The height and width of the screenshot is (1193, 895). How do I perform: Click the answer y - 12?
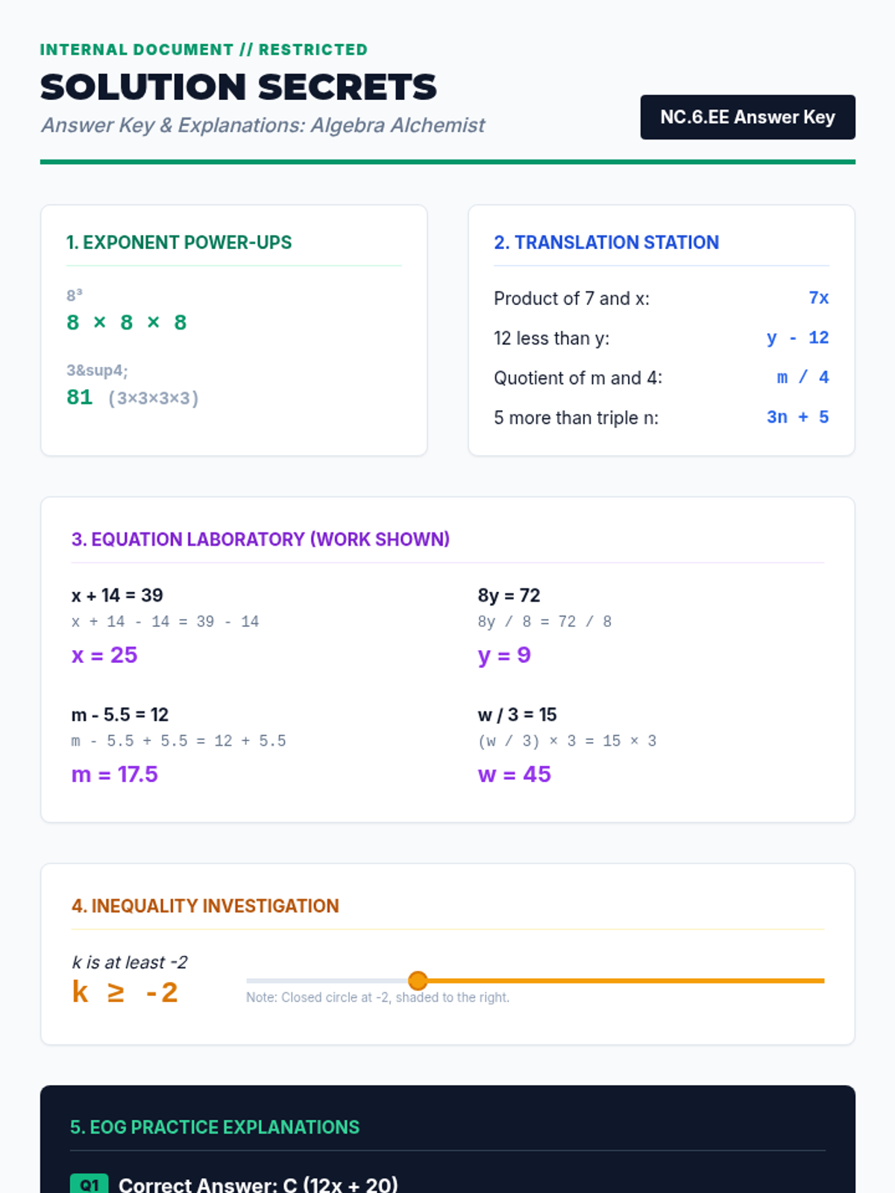[x=797, y=338]
